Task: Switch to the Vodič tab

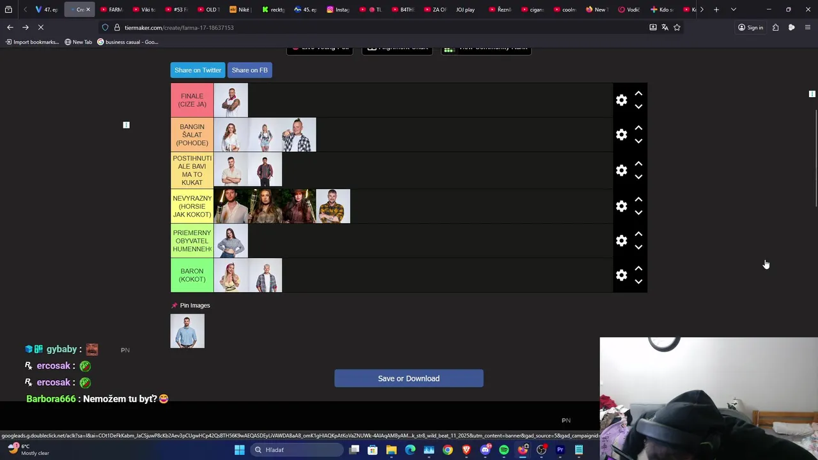Action: coord(629,10)
